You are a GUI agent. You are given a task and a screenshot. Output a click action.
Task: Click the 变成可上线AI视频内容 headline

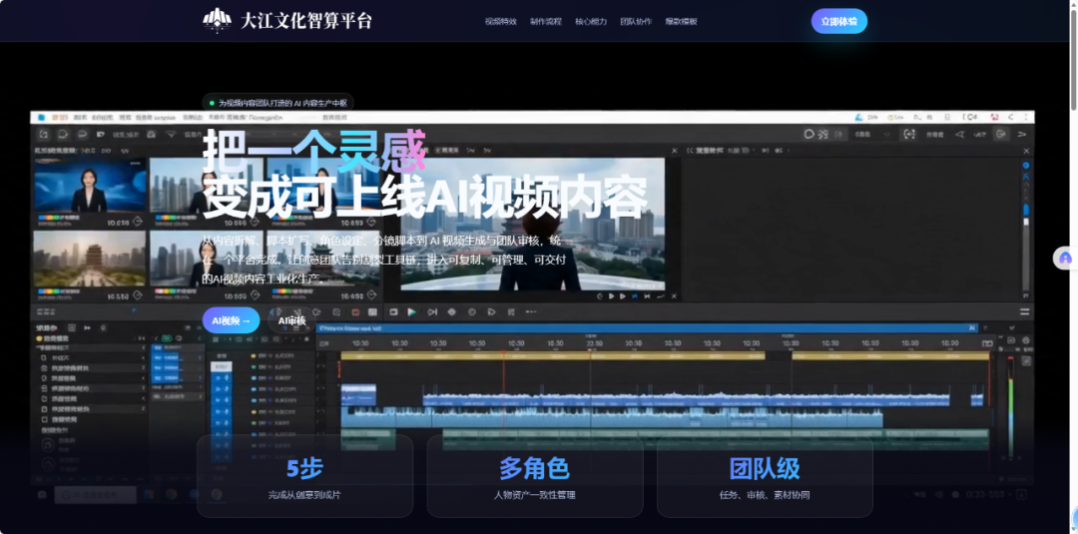[425, 198]
